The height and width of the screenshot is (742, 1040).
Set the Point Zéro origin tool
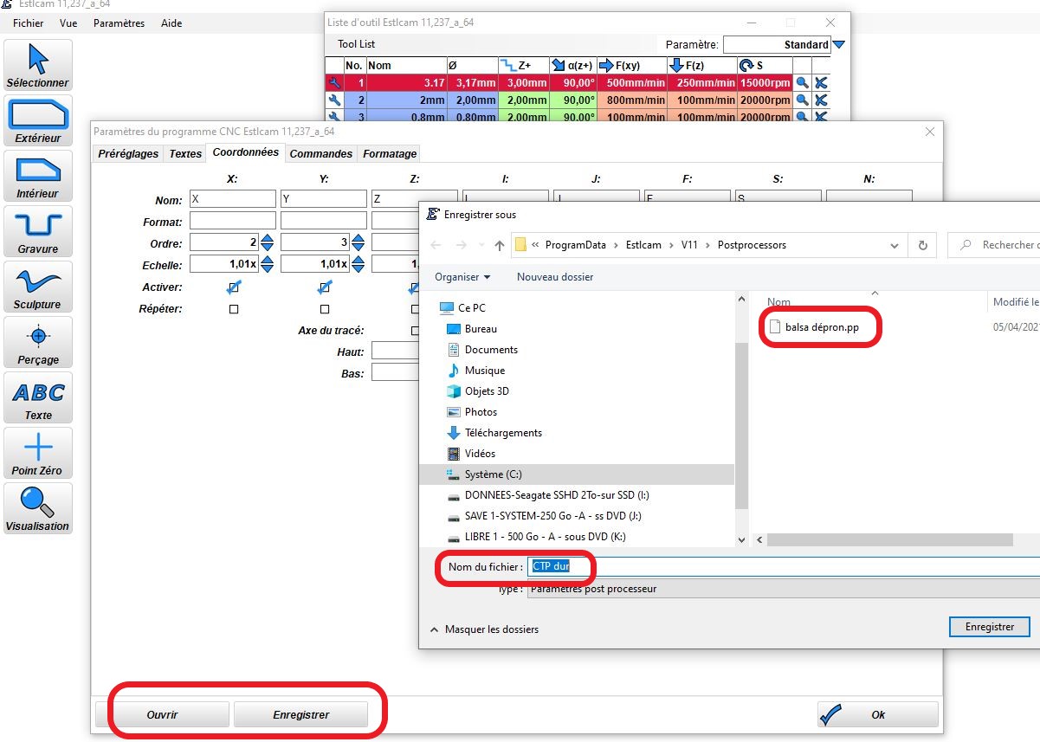tap(38, 453)
